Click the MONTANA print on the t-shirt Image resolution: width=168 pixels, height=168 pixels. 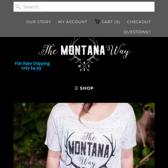(x=89, y=149)
